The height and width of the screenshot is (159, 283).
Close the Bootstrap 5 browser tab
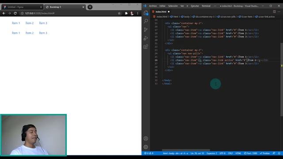pos(83,7)
